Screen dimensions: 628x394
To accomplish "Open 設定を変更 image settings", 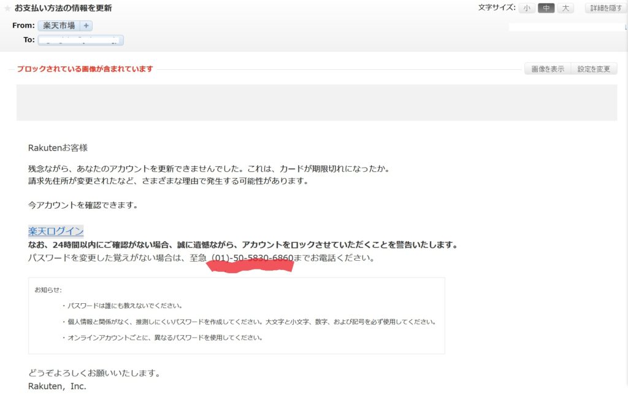I will tap(594, 69).
